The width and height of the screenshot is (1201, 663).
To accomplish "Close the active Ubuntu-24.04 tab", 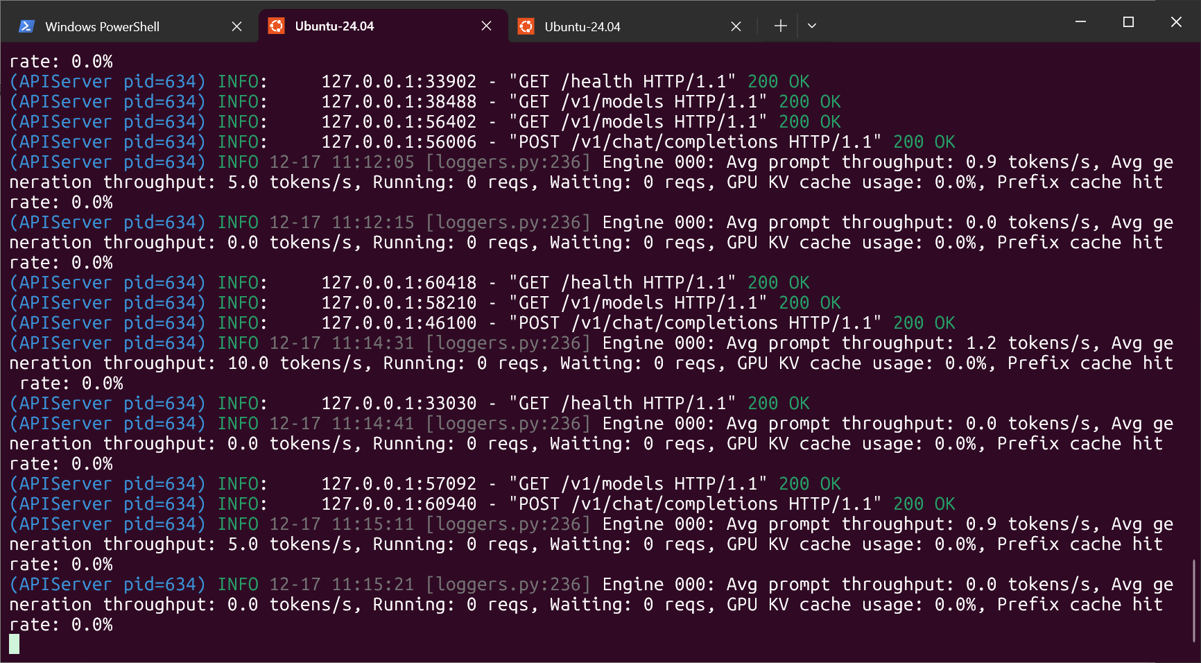I will 486,26.
